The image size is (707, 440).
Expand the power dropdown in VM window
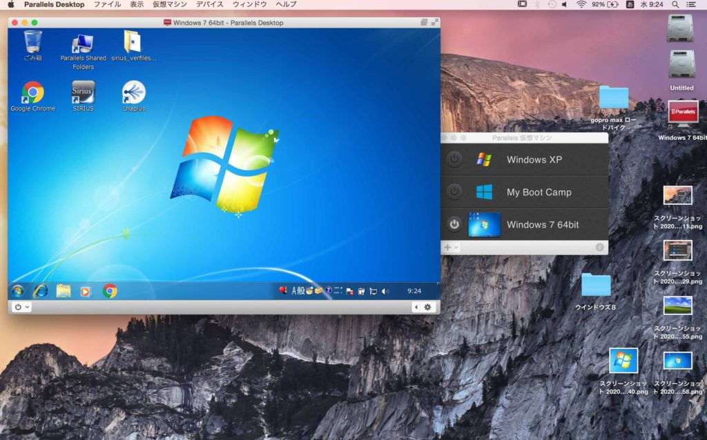pyautogui.click(x=22, y=307)
